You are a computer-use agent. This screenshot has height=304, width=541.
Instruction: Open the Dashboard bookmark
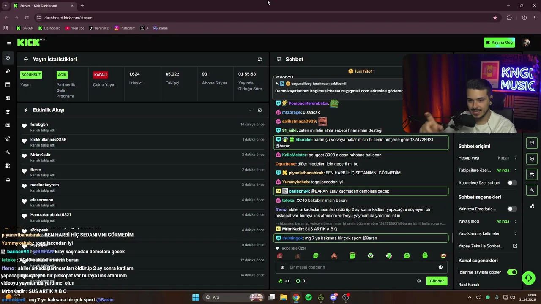[49, 28]
